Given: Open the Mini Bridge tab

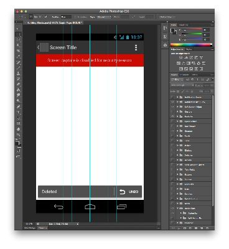Looking at the screenshot, I should 30,228.
